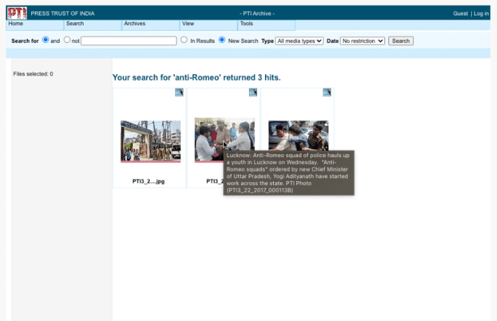Open the Tools menu
The width and height of the screenshot is (497, 321).
point(247,24)
